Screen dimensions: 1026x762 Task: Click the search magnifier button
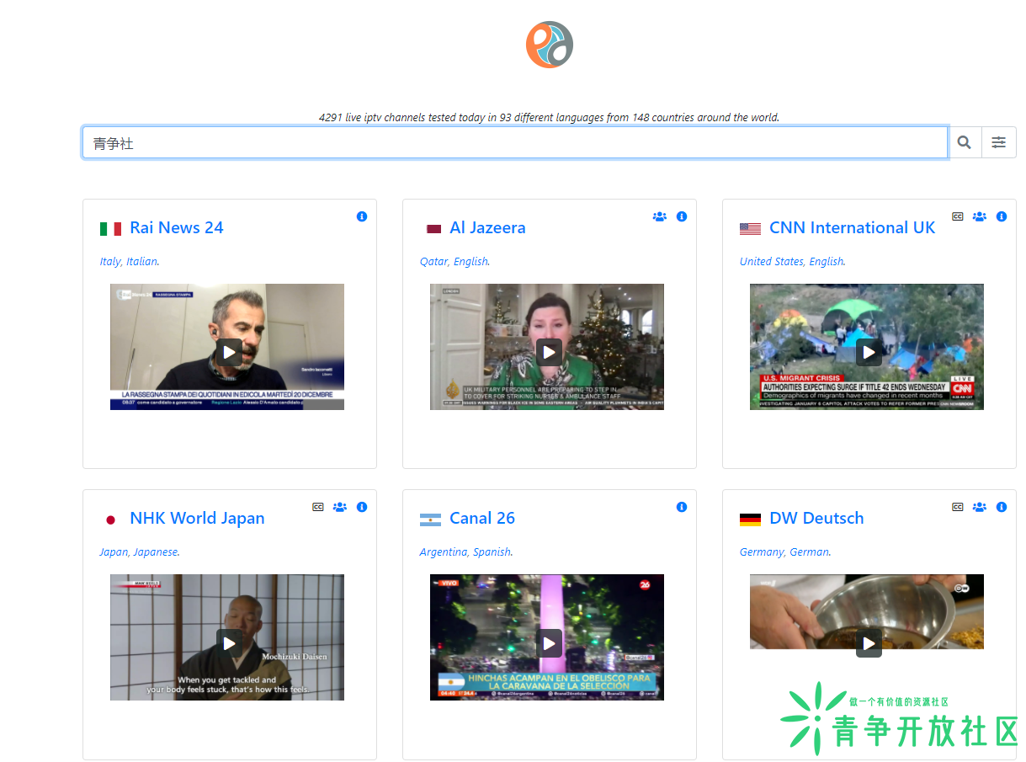(965, 142)
